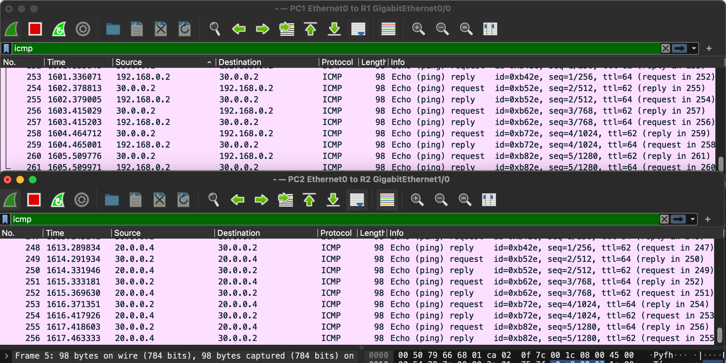Toggle auto-scroll during live capture in PC2 window
Image resolution: width=726 pixels, height=363 pixels.
coord(357,200)
